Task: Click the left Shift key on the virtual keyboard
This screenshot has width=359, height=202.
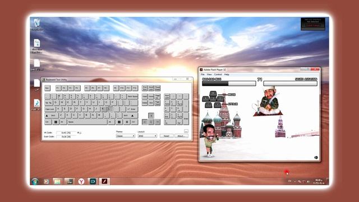Action: click(x=52, y=116)
